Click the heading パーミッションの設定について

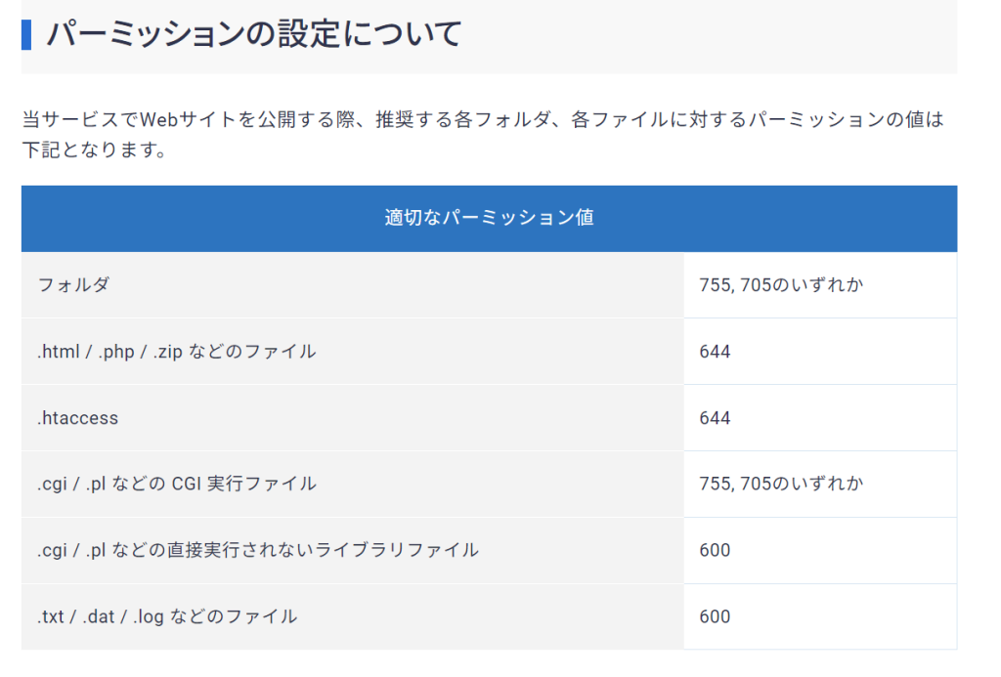pyautogui.click(x=254, y=34)
